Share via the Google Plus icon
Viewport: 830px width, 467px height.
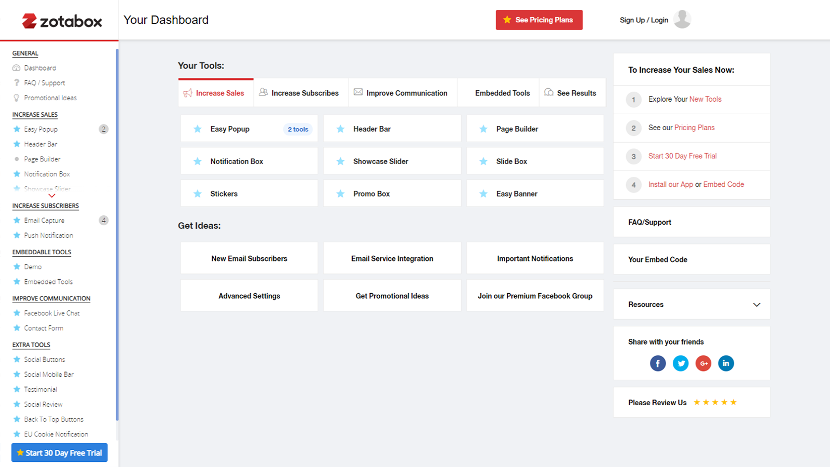[x=703, y=363]
